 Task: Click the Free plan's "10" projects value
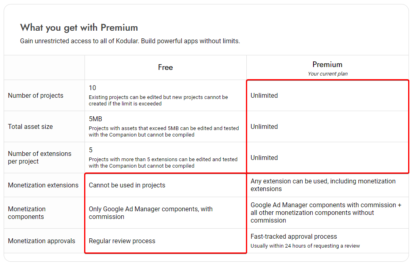tap(93, 88)
